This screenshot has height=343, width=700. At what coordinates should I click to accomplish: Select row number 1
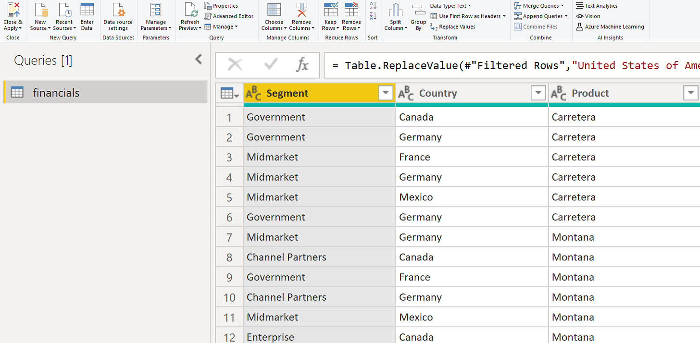coord(229,117)
